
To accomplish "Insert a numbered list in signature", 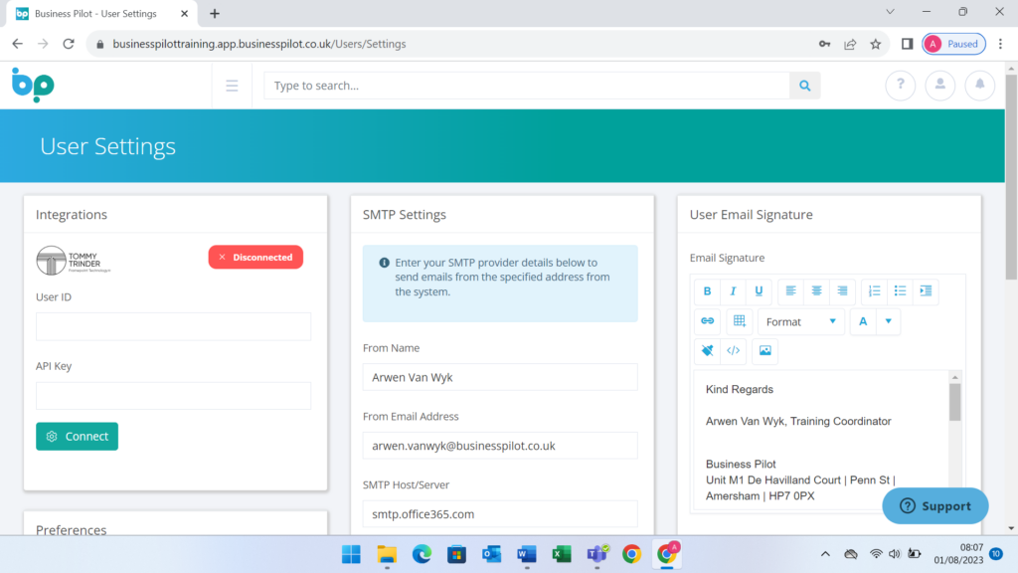I will pos(874,291).
